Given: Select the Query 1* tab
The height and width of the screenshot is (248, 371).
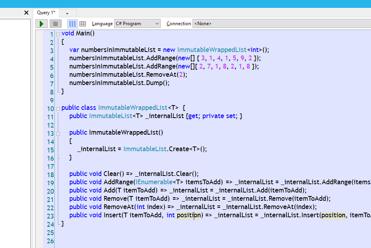Looking at the screenshot, I should pos(46,12).
